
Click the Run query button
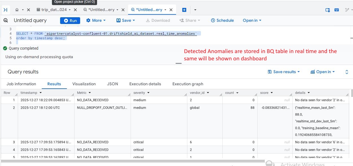click(70, 21)
